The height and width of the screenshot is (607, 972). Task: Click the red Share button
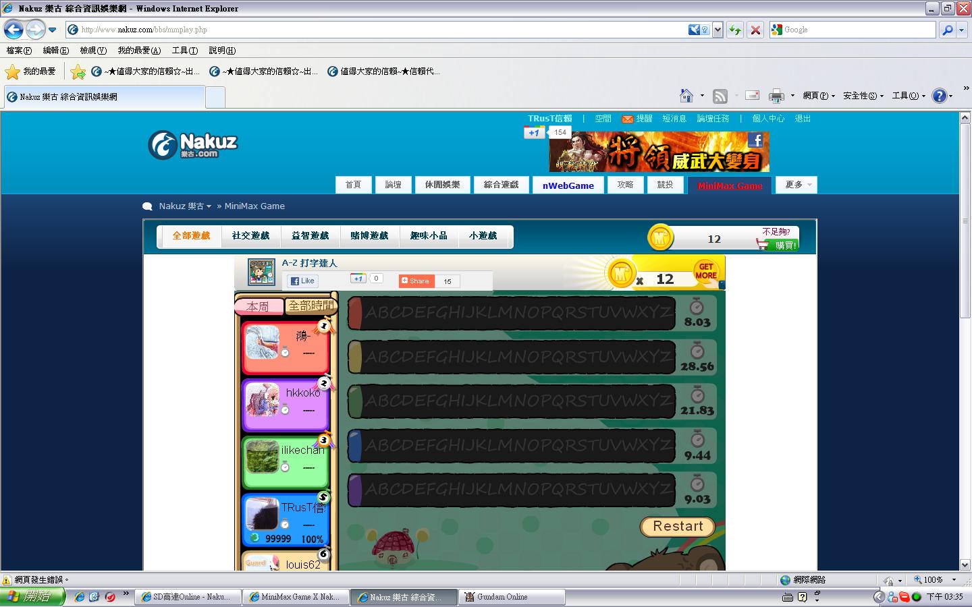coord(416,281)
